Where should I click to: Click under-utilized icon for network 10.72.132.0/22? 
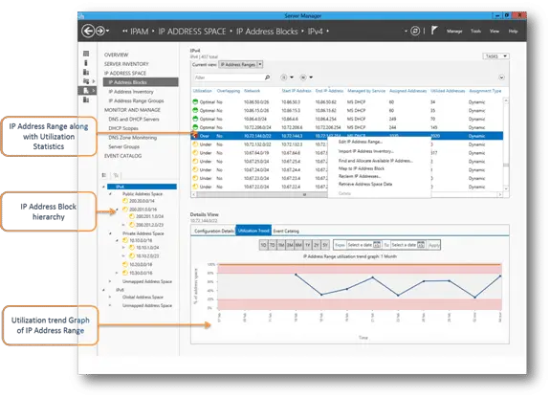[x=195, y=144]
